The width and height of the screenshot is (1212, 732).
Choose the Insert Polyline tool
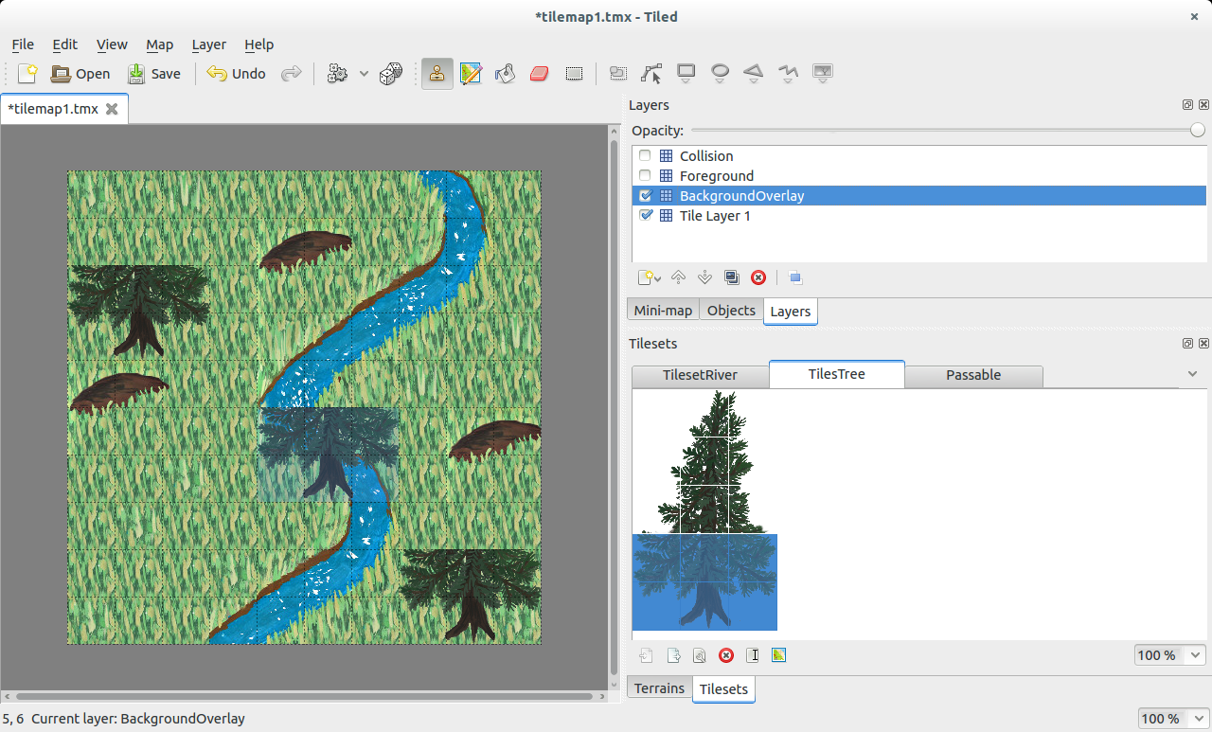point(788,73)
